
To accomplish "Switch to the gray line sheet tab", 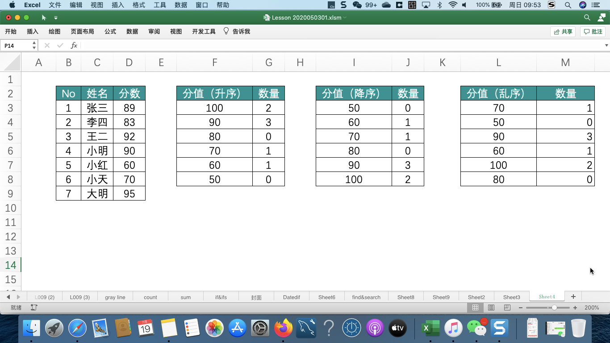I will coord(115,297).
